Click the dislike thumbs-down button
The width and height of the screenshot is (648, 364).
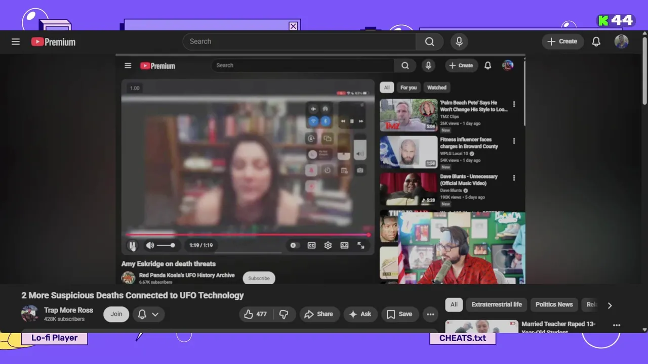point(283,314)
